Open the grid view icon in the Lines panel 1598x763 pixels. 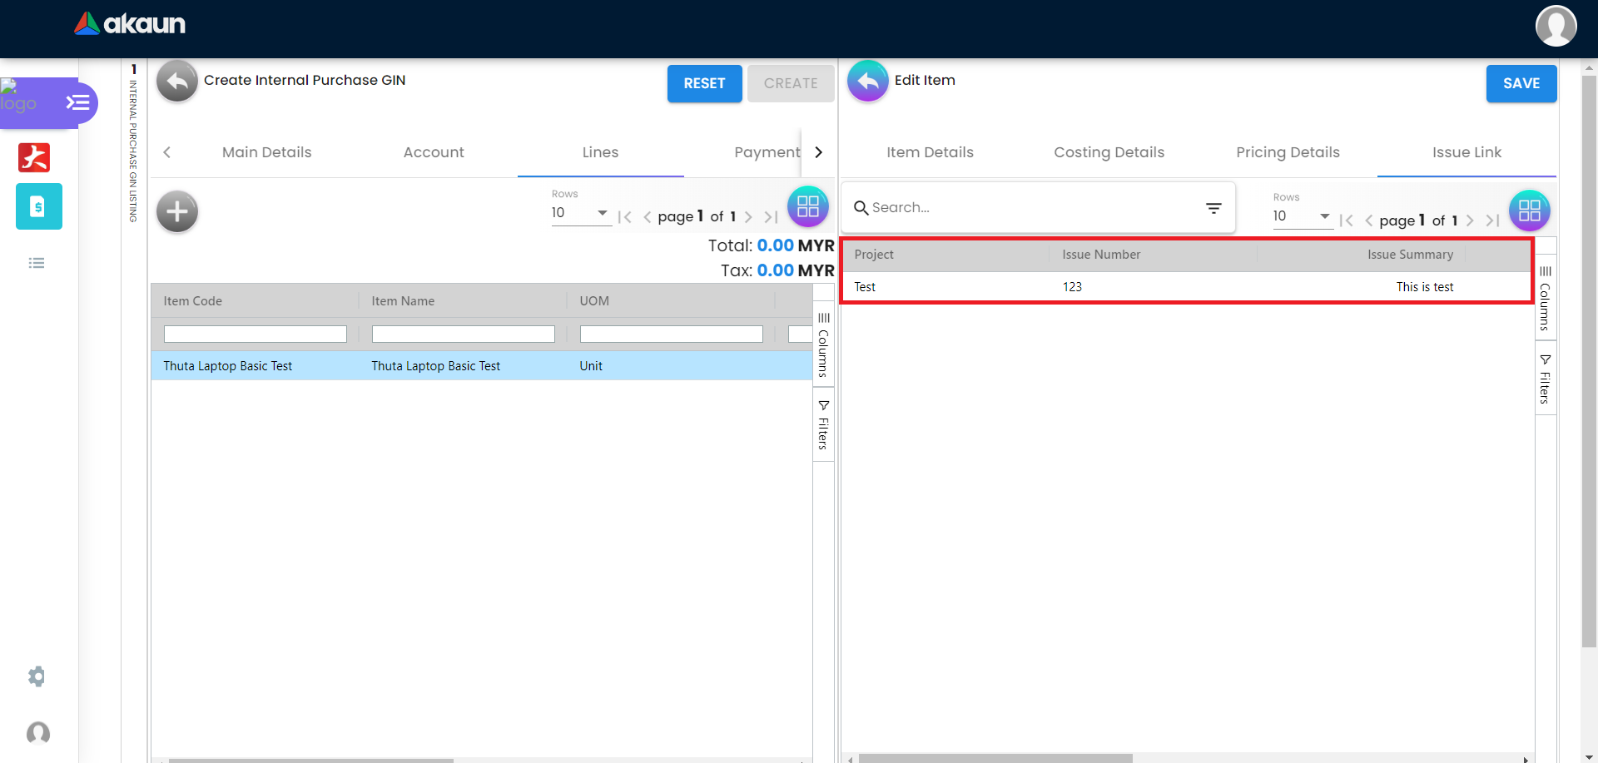[x=807, y=207]
